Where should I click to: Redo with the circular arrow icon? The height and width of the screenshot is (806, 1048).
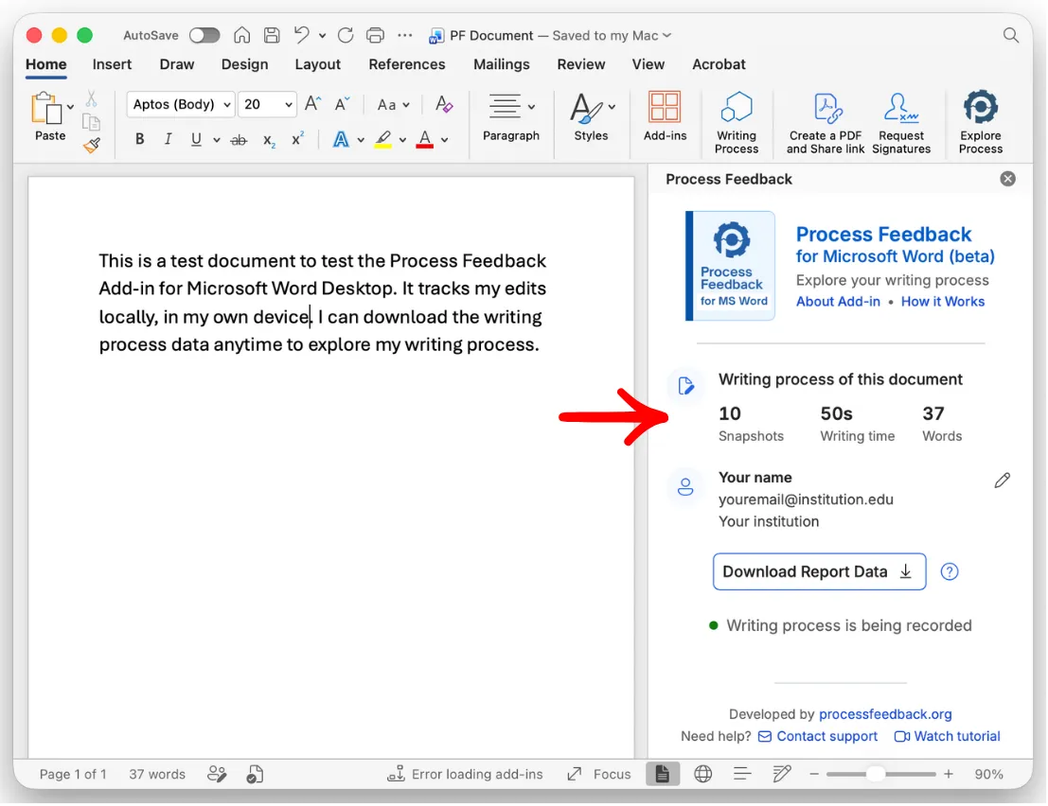coord(346,35)
